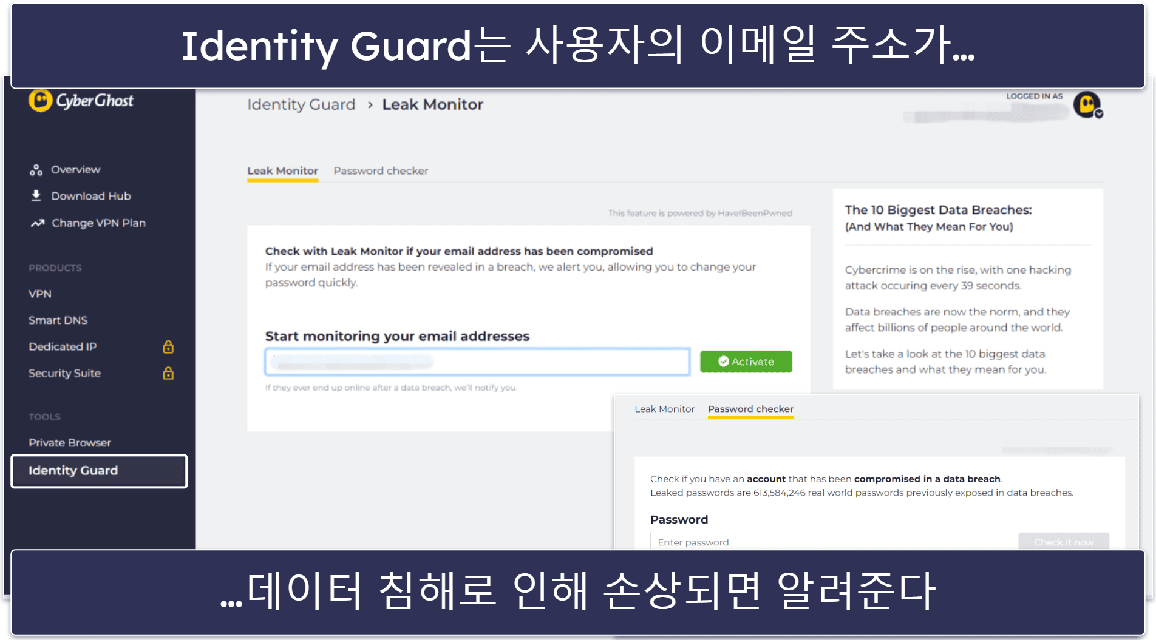Click the TOOLS section heading
Screen dimensions: 1156x640
point(44,417)
